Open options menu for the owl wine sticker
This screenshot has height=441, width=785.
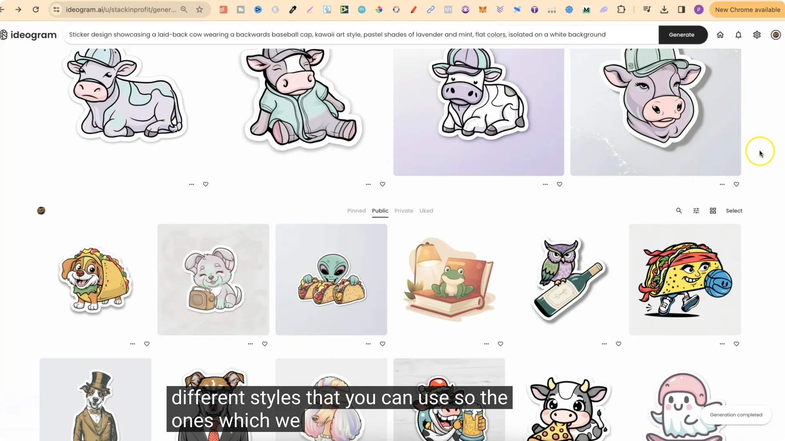pyautogui.click(x=604, y=344)
